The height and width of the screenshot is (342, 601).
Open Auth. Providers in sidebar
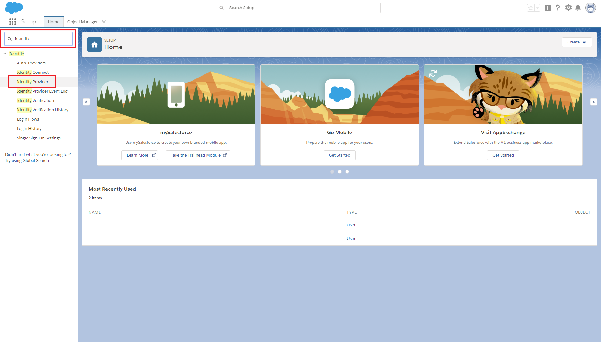tap(31, 63)
